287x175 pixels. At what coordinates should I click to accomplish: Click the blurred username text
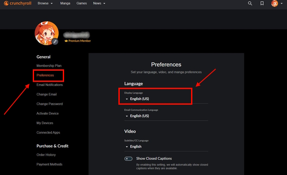click(x=77, y=35)
